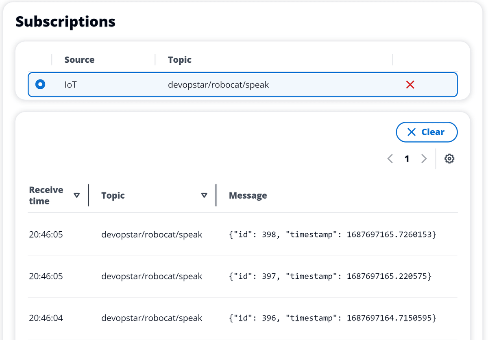This screenshot has height=340, width=488.
Task: Open the settings gear for message display
Action: click(449, 159)
